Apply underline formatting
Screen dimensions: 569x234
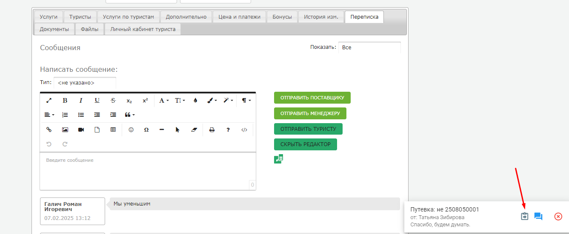pyautogui.click(x=97, y=101)
